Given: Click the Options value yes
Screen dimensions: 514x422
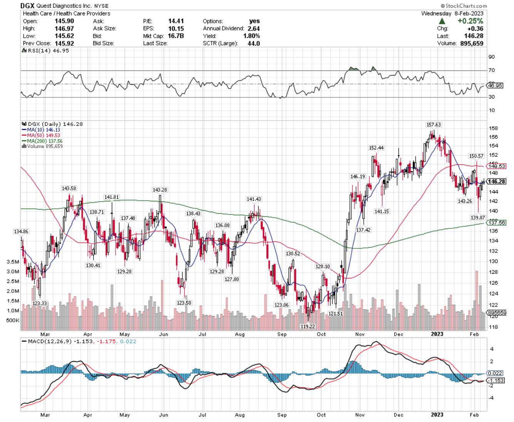Looking at the screenshot, I should tap(254, 21).
